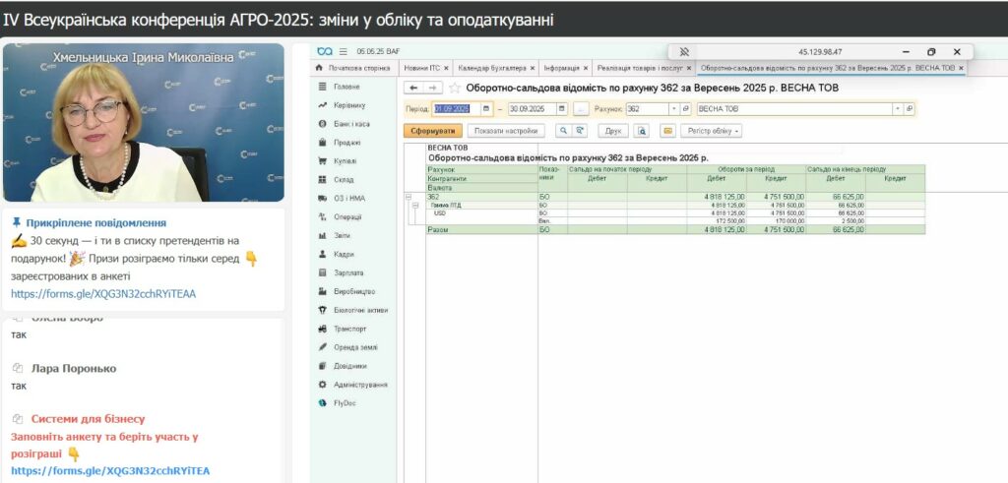Open Банк і каса section
The height and width of the screenshot is (483, 1008).
click(x=350, y=124)
